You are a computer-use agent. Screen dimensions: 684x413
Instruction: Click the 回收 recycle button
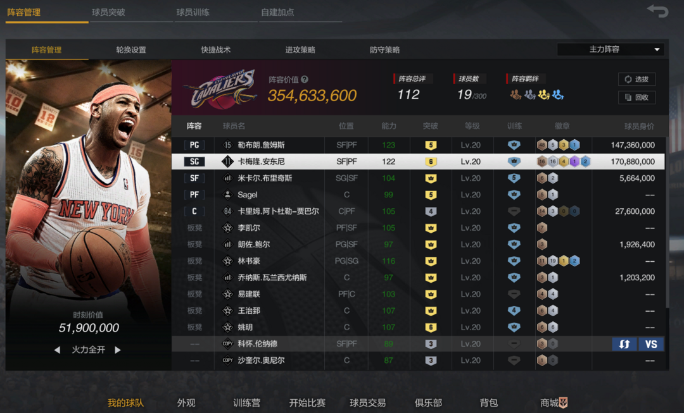(x=637, y=97)
